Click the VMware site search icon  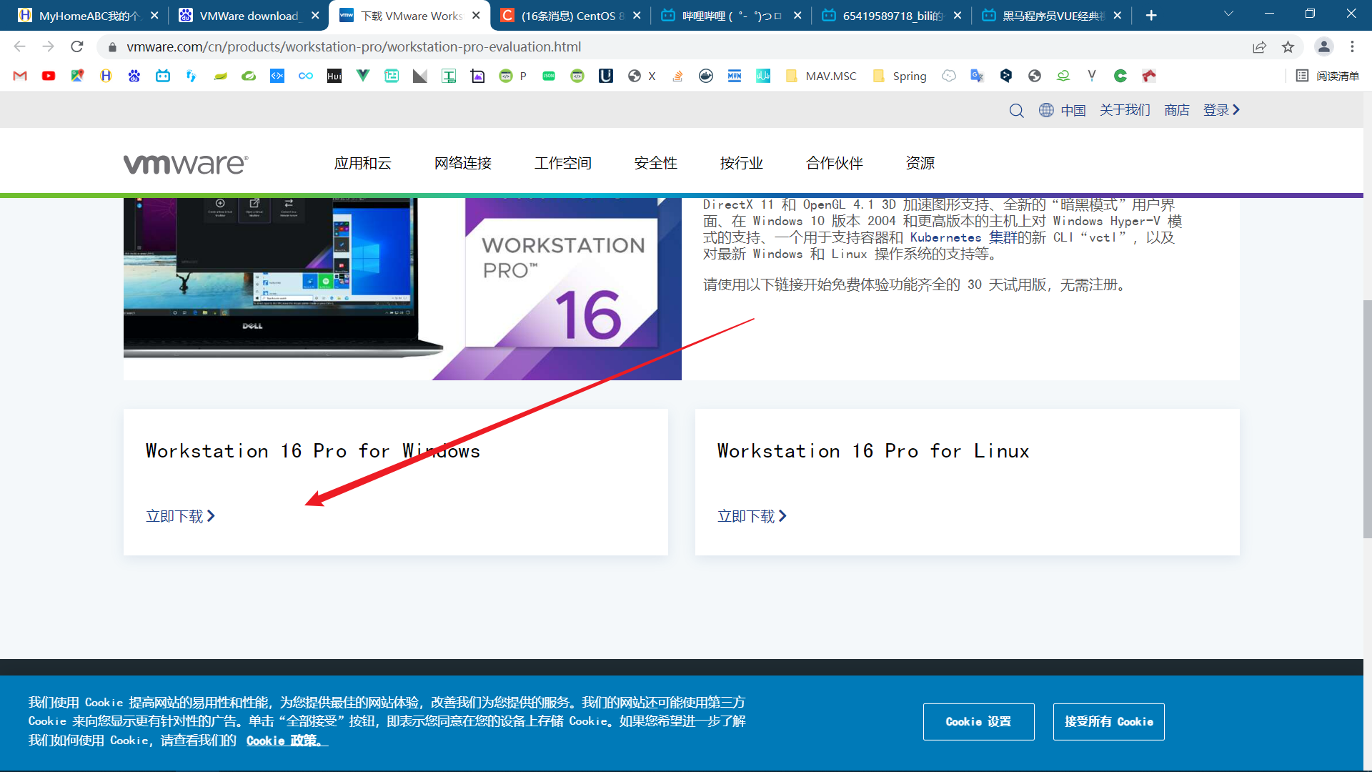tap(1016, 110)
